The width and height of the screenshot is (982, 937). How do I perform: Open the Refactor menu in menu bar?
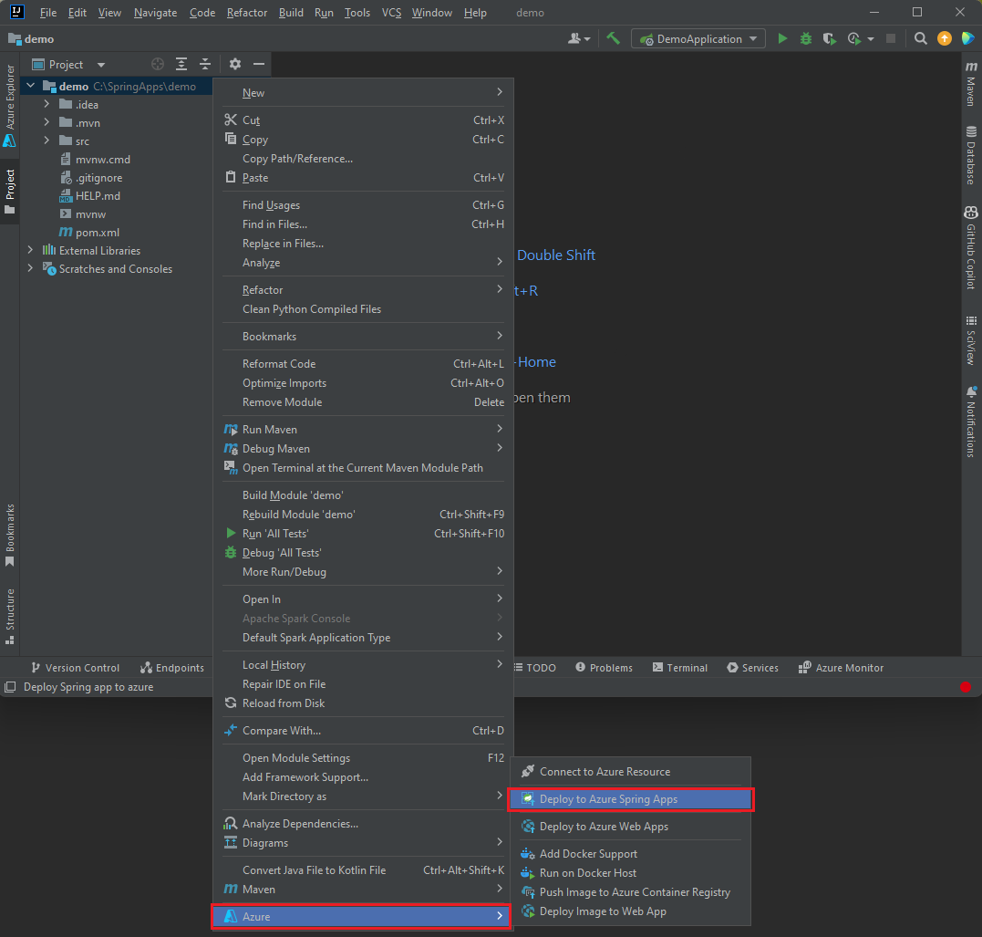tap(247, 13)
